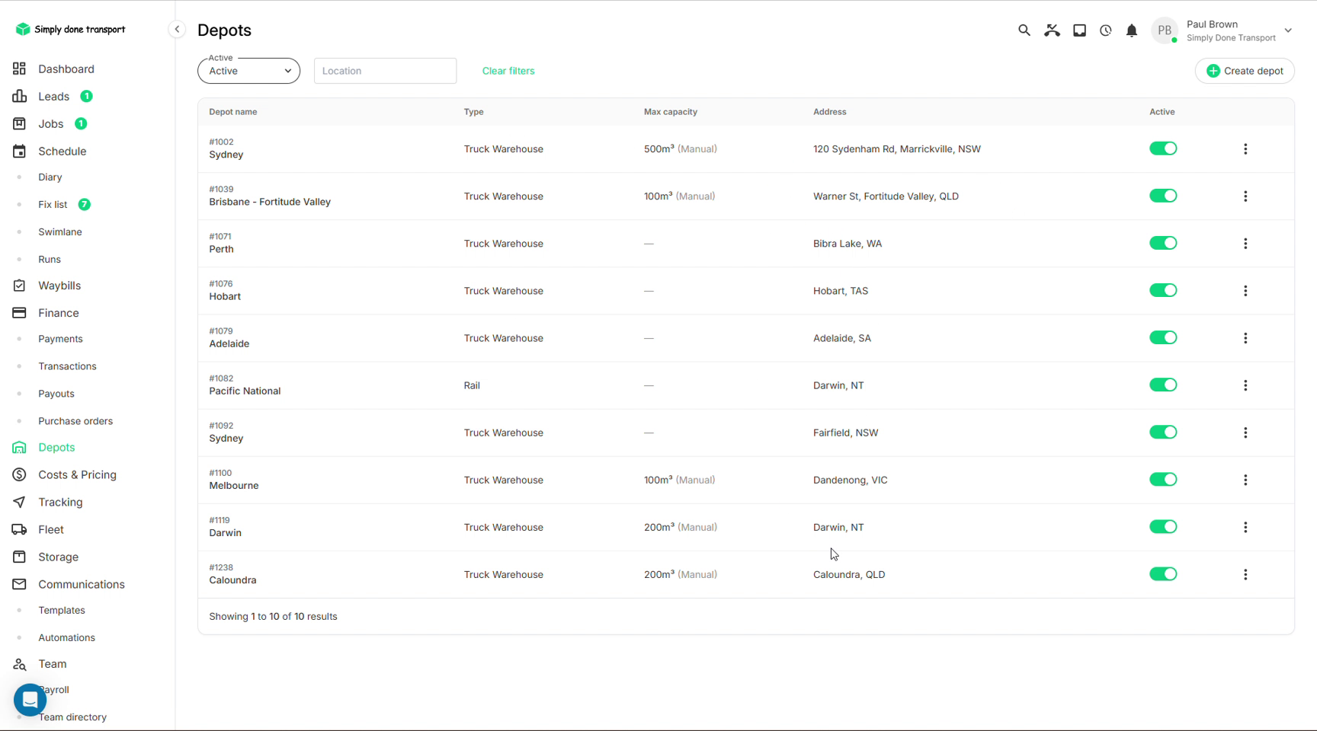1317x731 pixels.
Task: Click the notifications bell icon
Action: 1132,30
